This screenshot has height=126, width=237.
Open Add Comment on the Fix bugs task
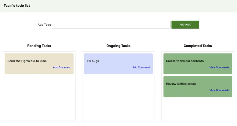point(141,67)
